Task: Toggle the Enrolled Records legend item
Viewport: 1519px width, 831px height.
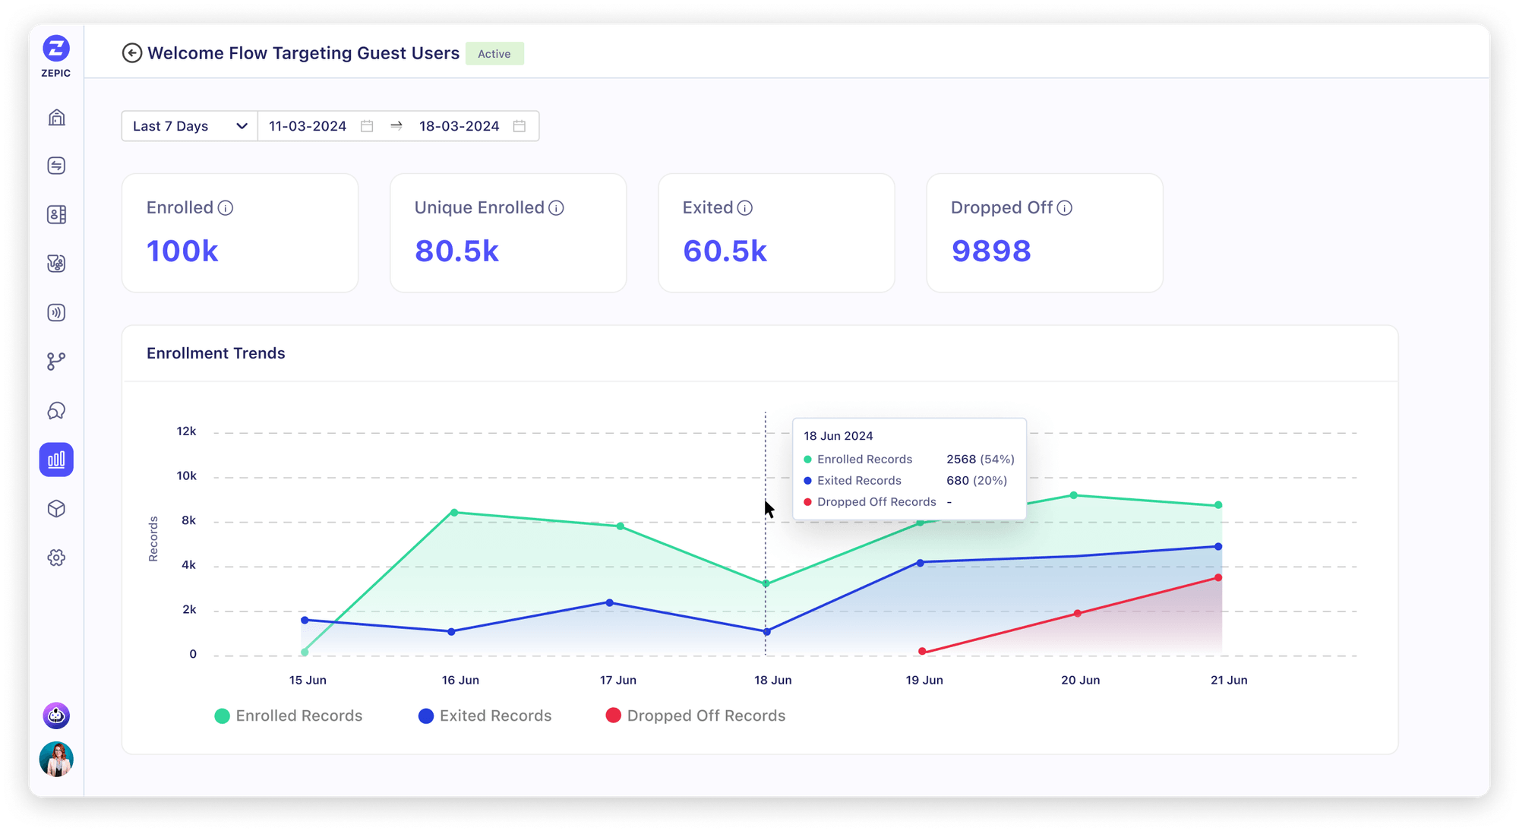Action: point(291,715)
